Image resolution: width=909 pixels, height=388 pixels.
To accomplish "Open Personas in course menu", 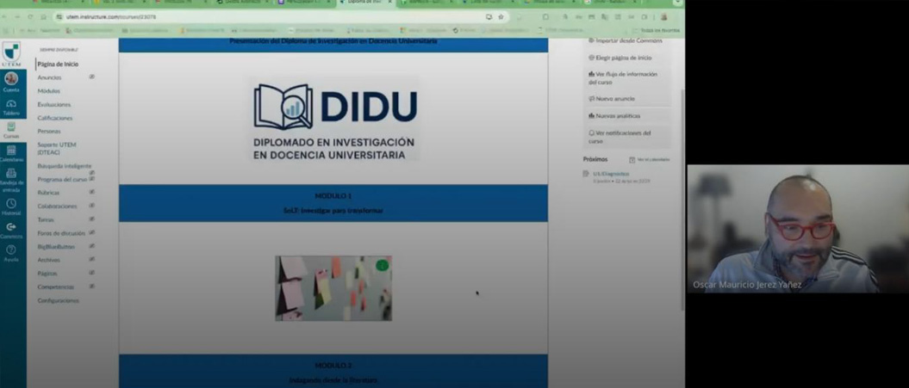I will coord(49,131).
